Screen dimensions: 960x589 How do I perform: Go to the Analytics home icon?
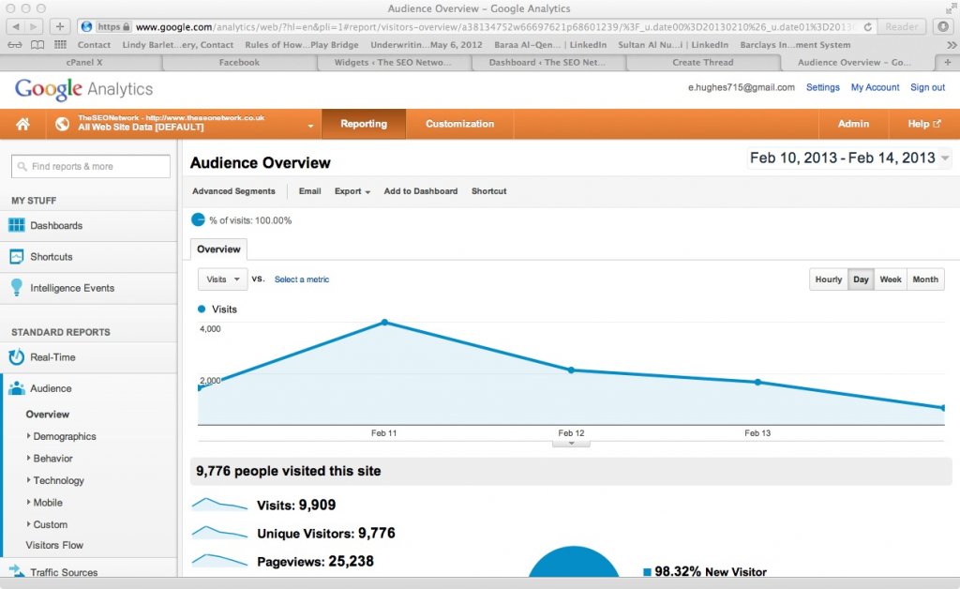[22, 125]
